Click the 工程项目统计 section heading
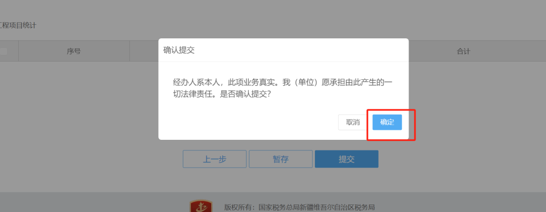546x212 pixels. (18, 25)
